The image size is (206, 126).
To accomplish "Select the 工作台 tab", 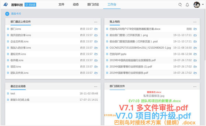I will pos(112,4).
